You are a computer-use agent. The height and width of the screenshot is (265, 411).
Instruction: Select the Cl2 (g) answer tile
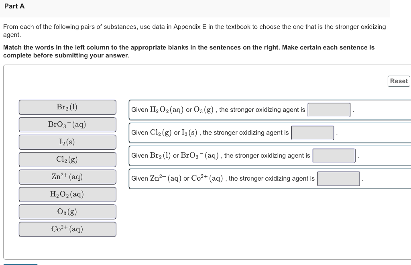pyautogui.click(x=67, y=159)
